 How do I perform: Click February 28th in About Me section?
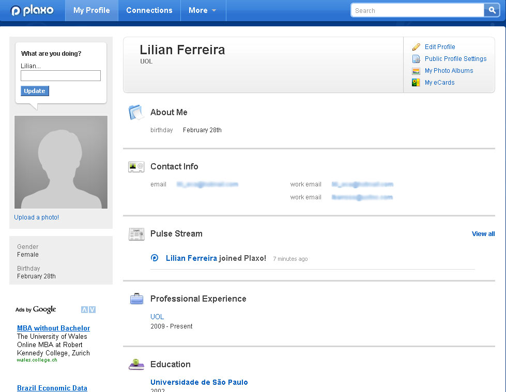click(202, 130)
